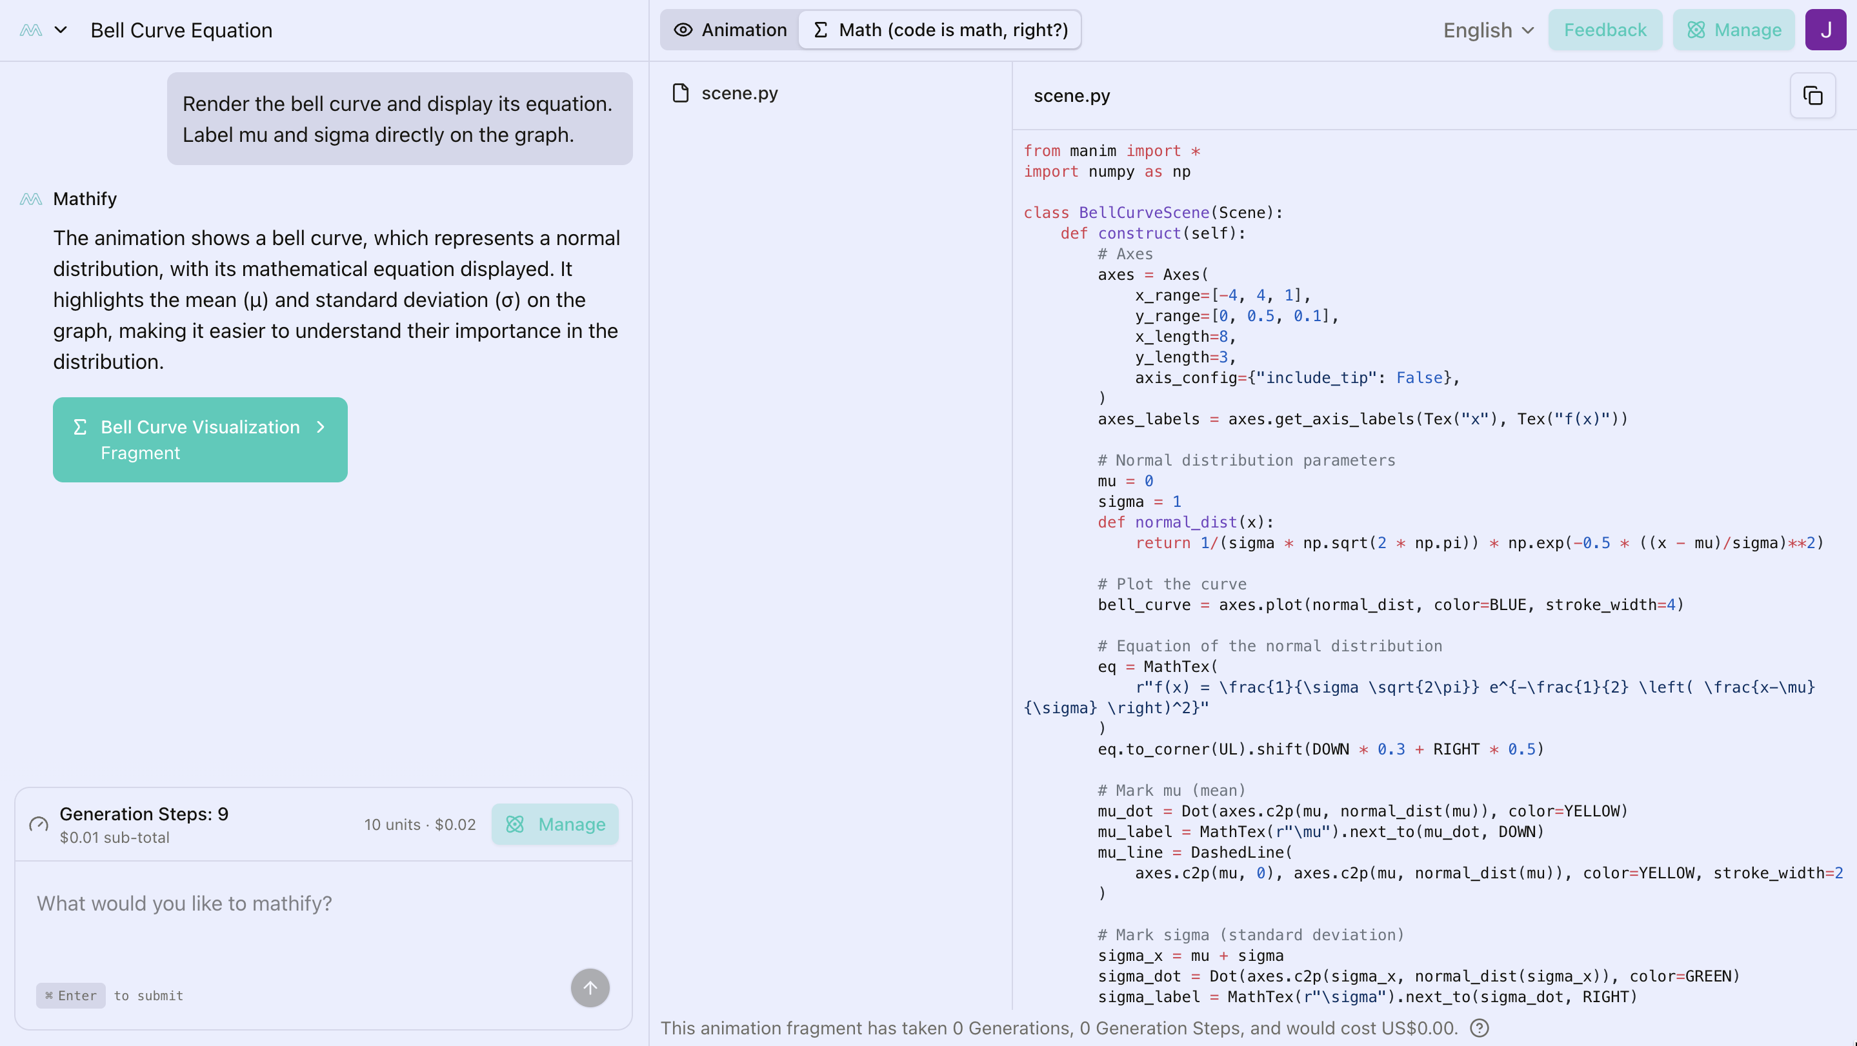The image size is (1857, 1046).
Task: Select Math (code is math, right?) tab
Action: click(x=940, y=30)
